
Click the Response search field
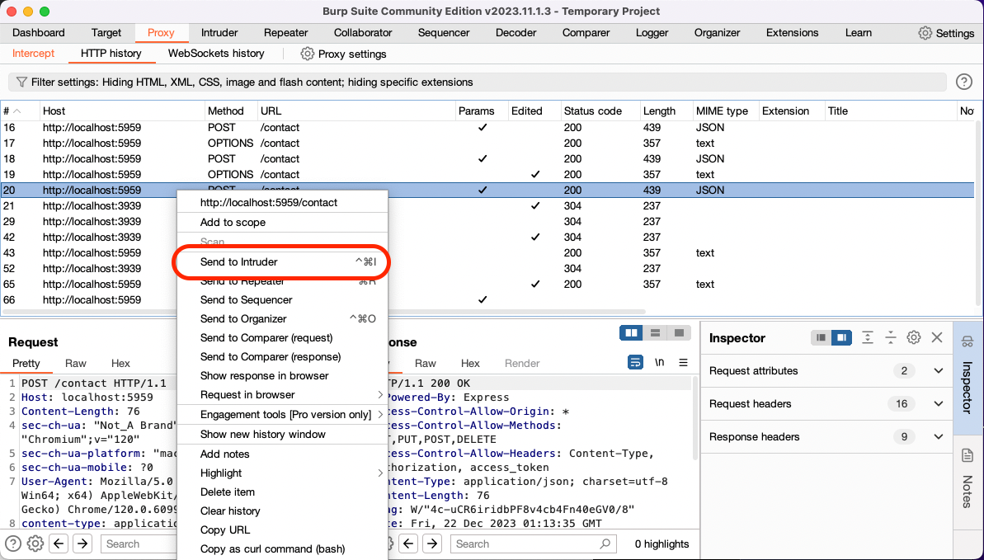point(534,544)
